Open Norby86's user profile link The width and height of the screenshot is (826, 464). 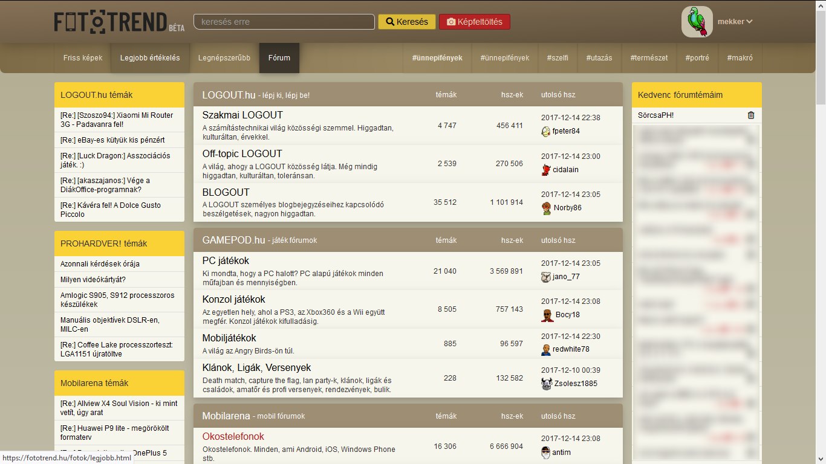[x=567, y=208]
